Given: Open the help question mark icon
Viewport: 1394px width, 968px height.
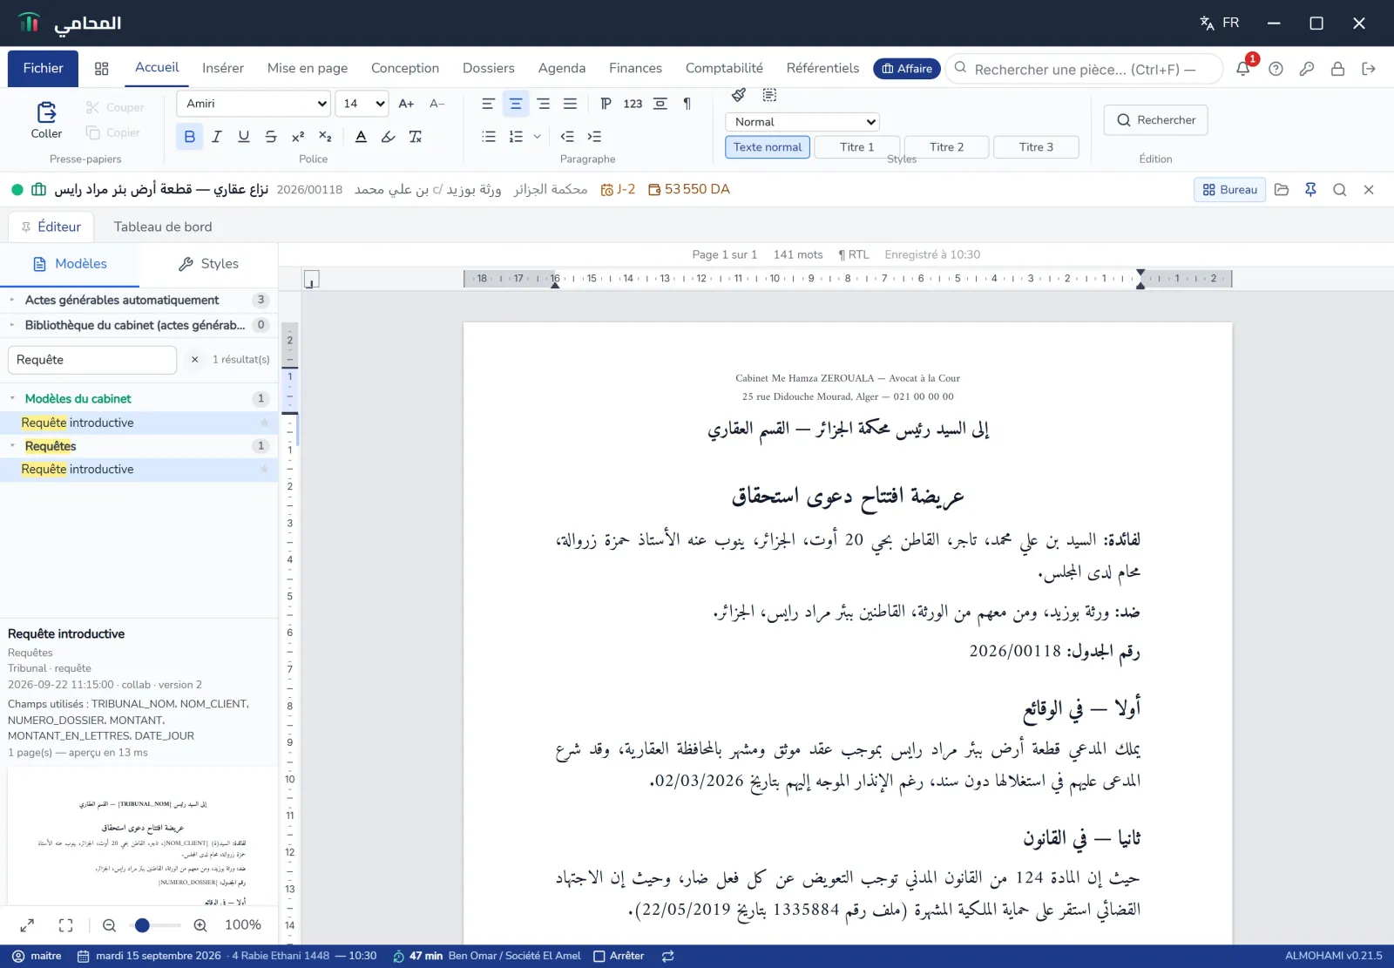Looking at the screenshot, I should 1276,69.
